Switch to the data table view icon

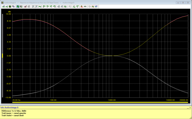(x=21, y=7)
